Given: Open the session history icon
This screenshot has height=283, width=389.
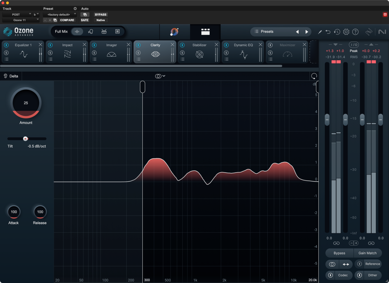Looking at the screenshot, I should point(337,32).
